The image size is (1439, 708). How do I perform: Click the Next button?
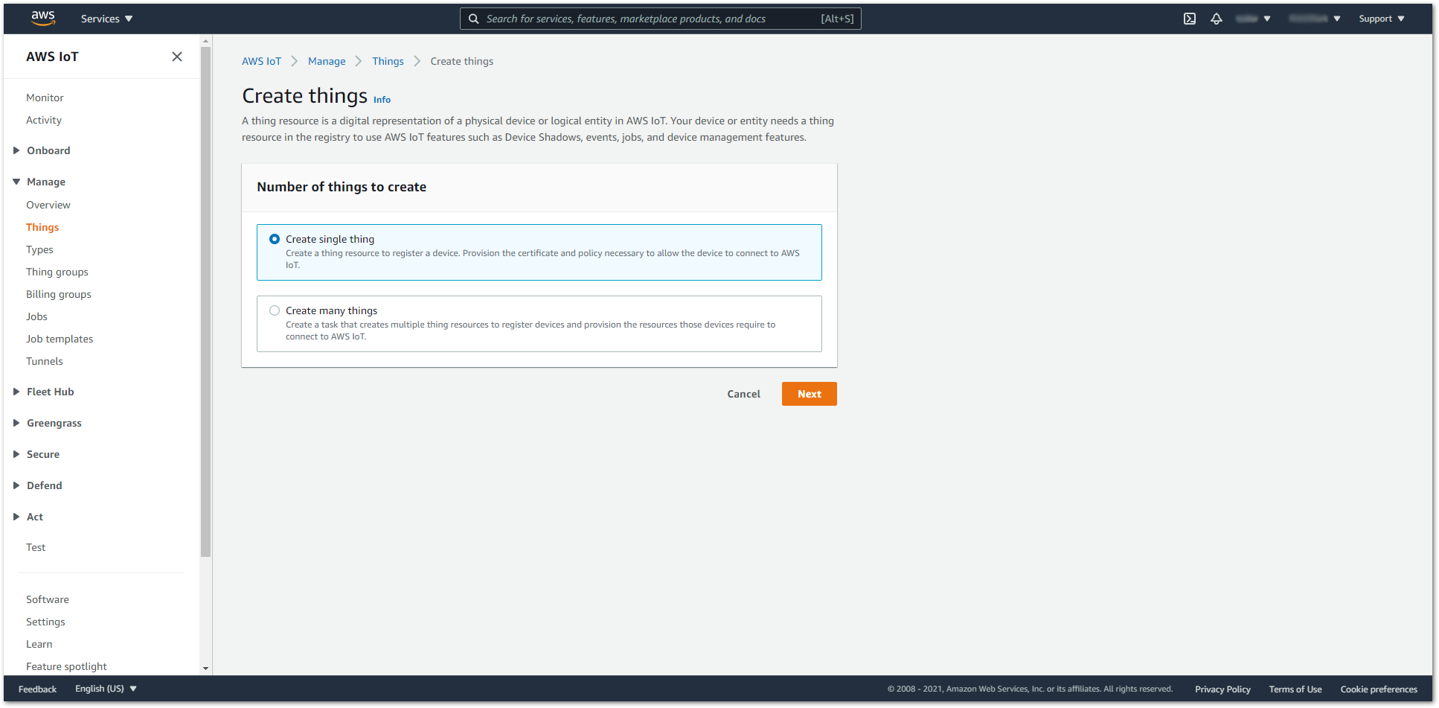809,393
